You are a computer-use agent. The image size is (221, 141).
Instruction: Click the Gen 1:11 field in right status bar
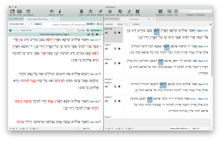coord(201,128)
